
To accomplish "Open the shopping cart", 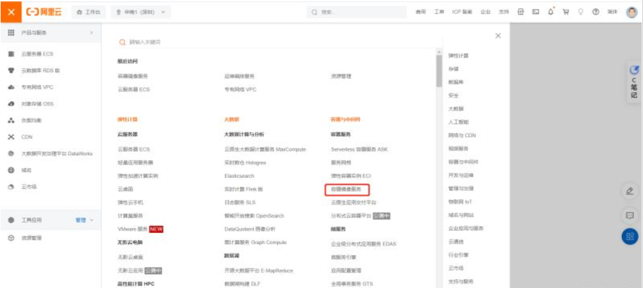I will tap(566, 12).
